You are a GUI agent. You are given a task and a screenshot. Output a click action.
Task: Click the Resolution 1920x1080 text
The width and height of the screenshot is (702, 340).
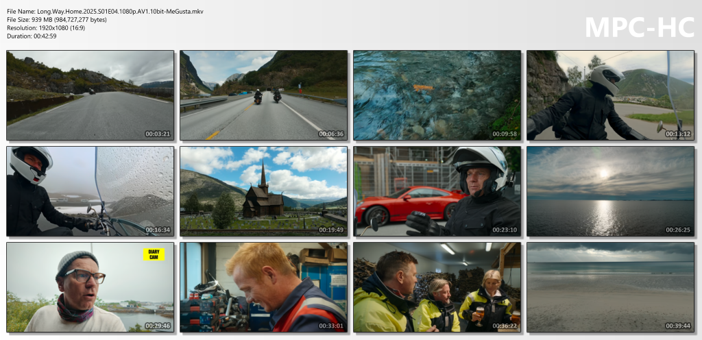pos(46,28)
